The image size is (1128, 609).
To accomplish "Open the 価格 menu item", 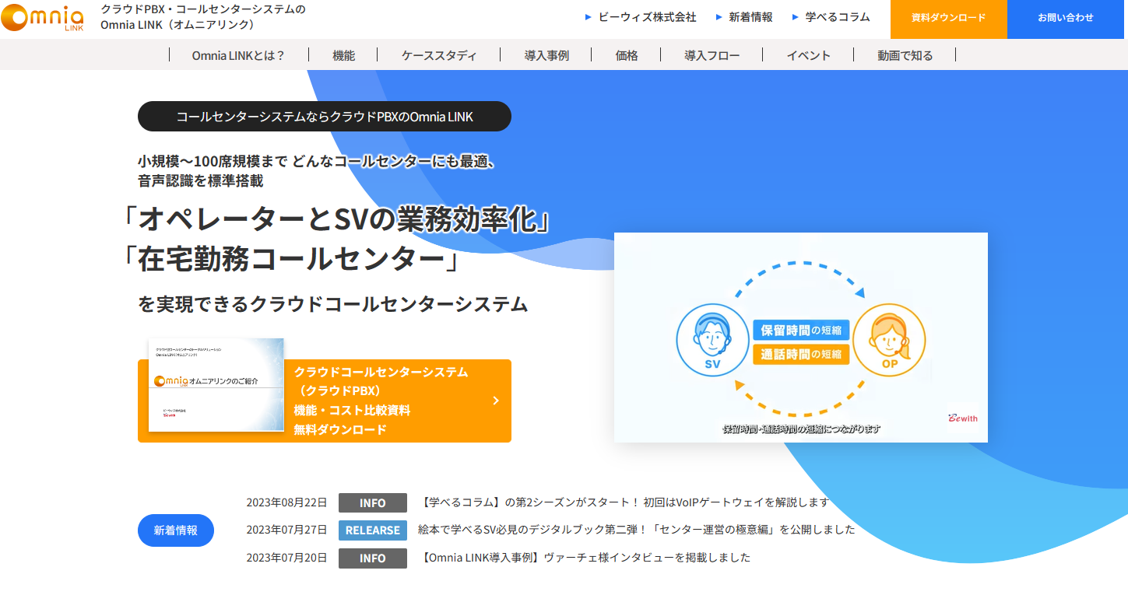I will [627, 55].
